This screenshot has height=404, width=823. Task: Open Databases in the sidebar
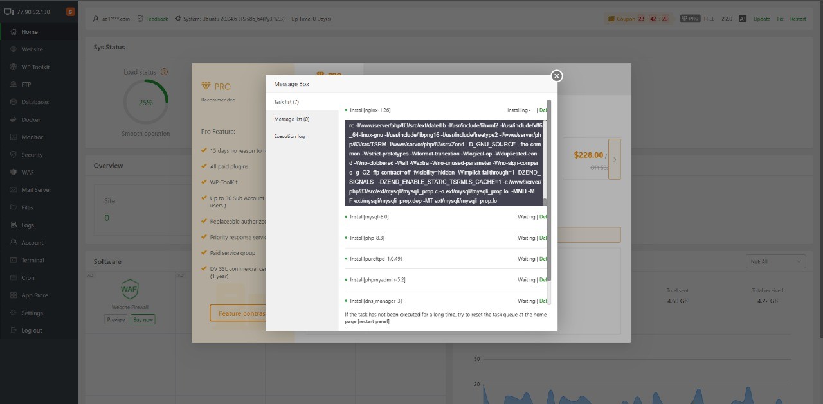coord(35,102)
